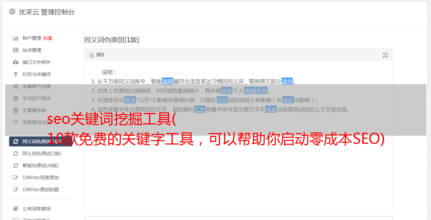Click the code icon next to 源码
The width and height of the screenshot is (431, 220).
pyautogui.click(x=92, y=55)
